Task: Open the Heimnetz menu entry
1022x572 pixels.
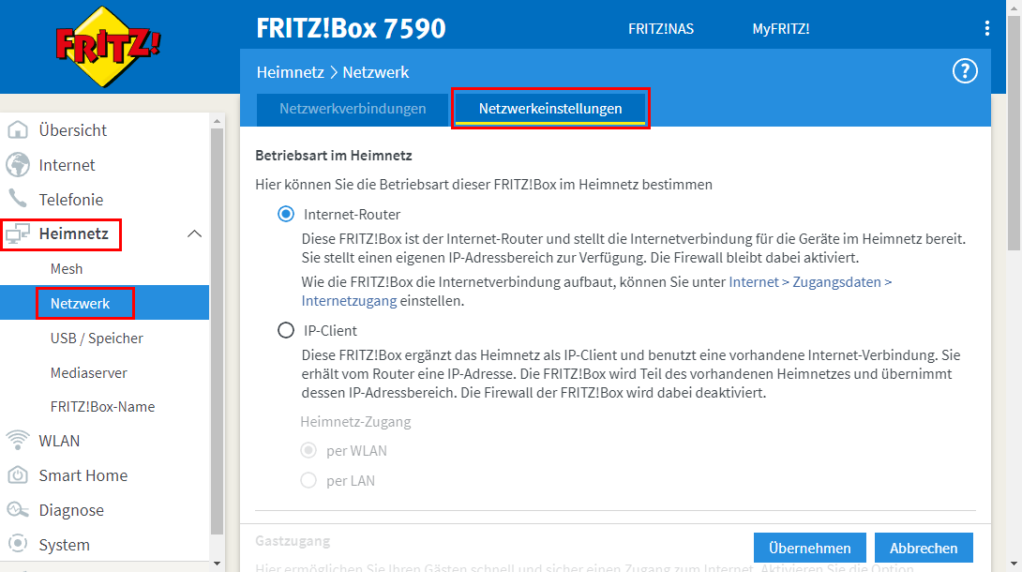Action: click(74, 233)
